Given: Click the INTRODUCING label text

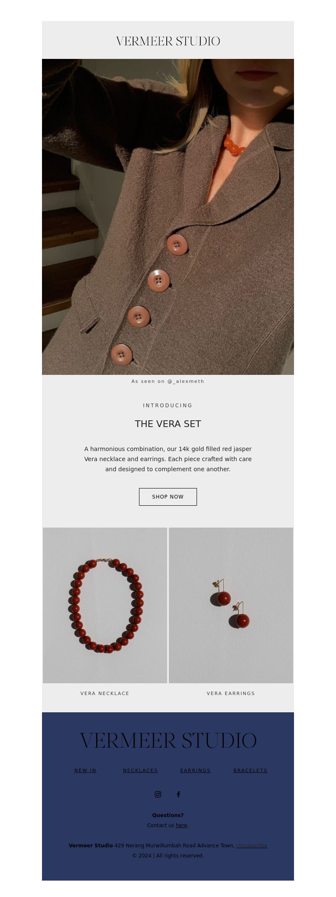Looking at the screenshot, I should 168,406.
